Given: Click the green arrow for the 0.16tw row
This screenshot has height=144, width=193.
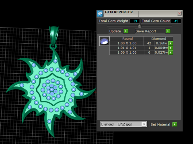Looking at the screenshot, I should point(171,43).
